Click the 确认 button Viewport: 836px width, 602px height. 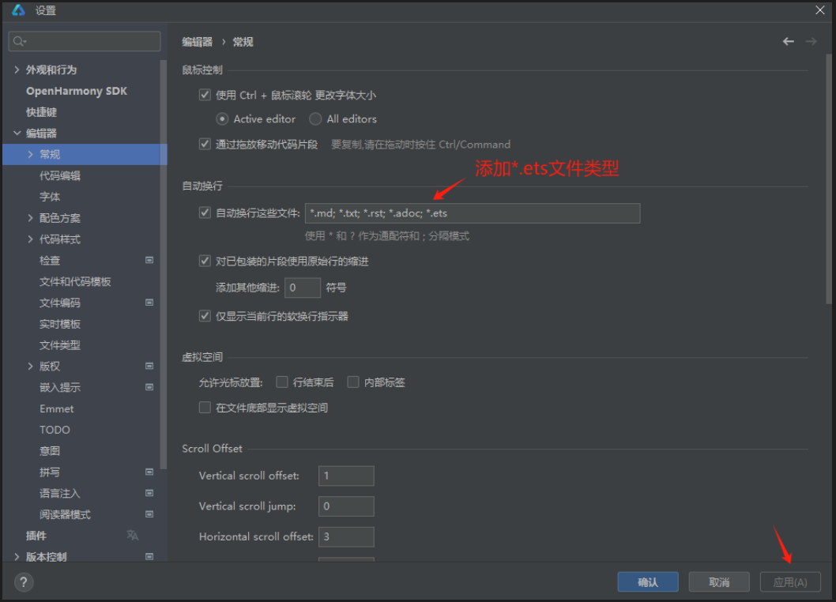tap(648, 581)
